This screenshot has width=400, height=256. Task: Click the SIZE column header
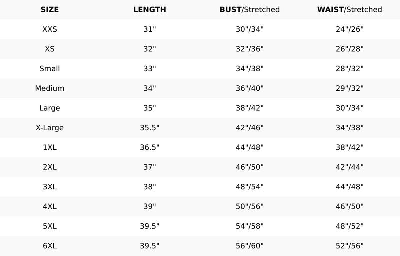click(50, 10)
